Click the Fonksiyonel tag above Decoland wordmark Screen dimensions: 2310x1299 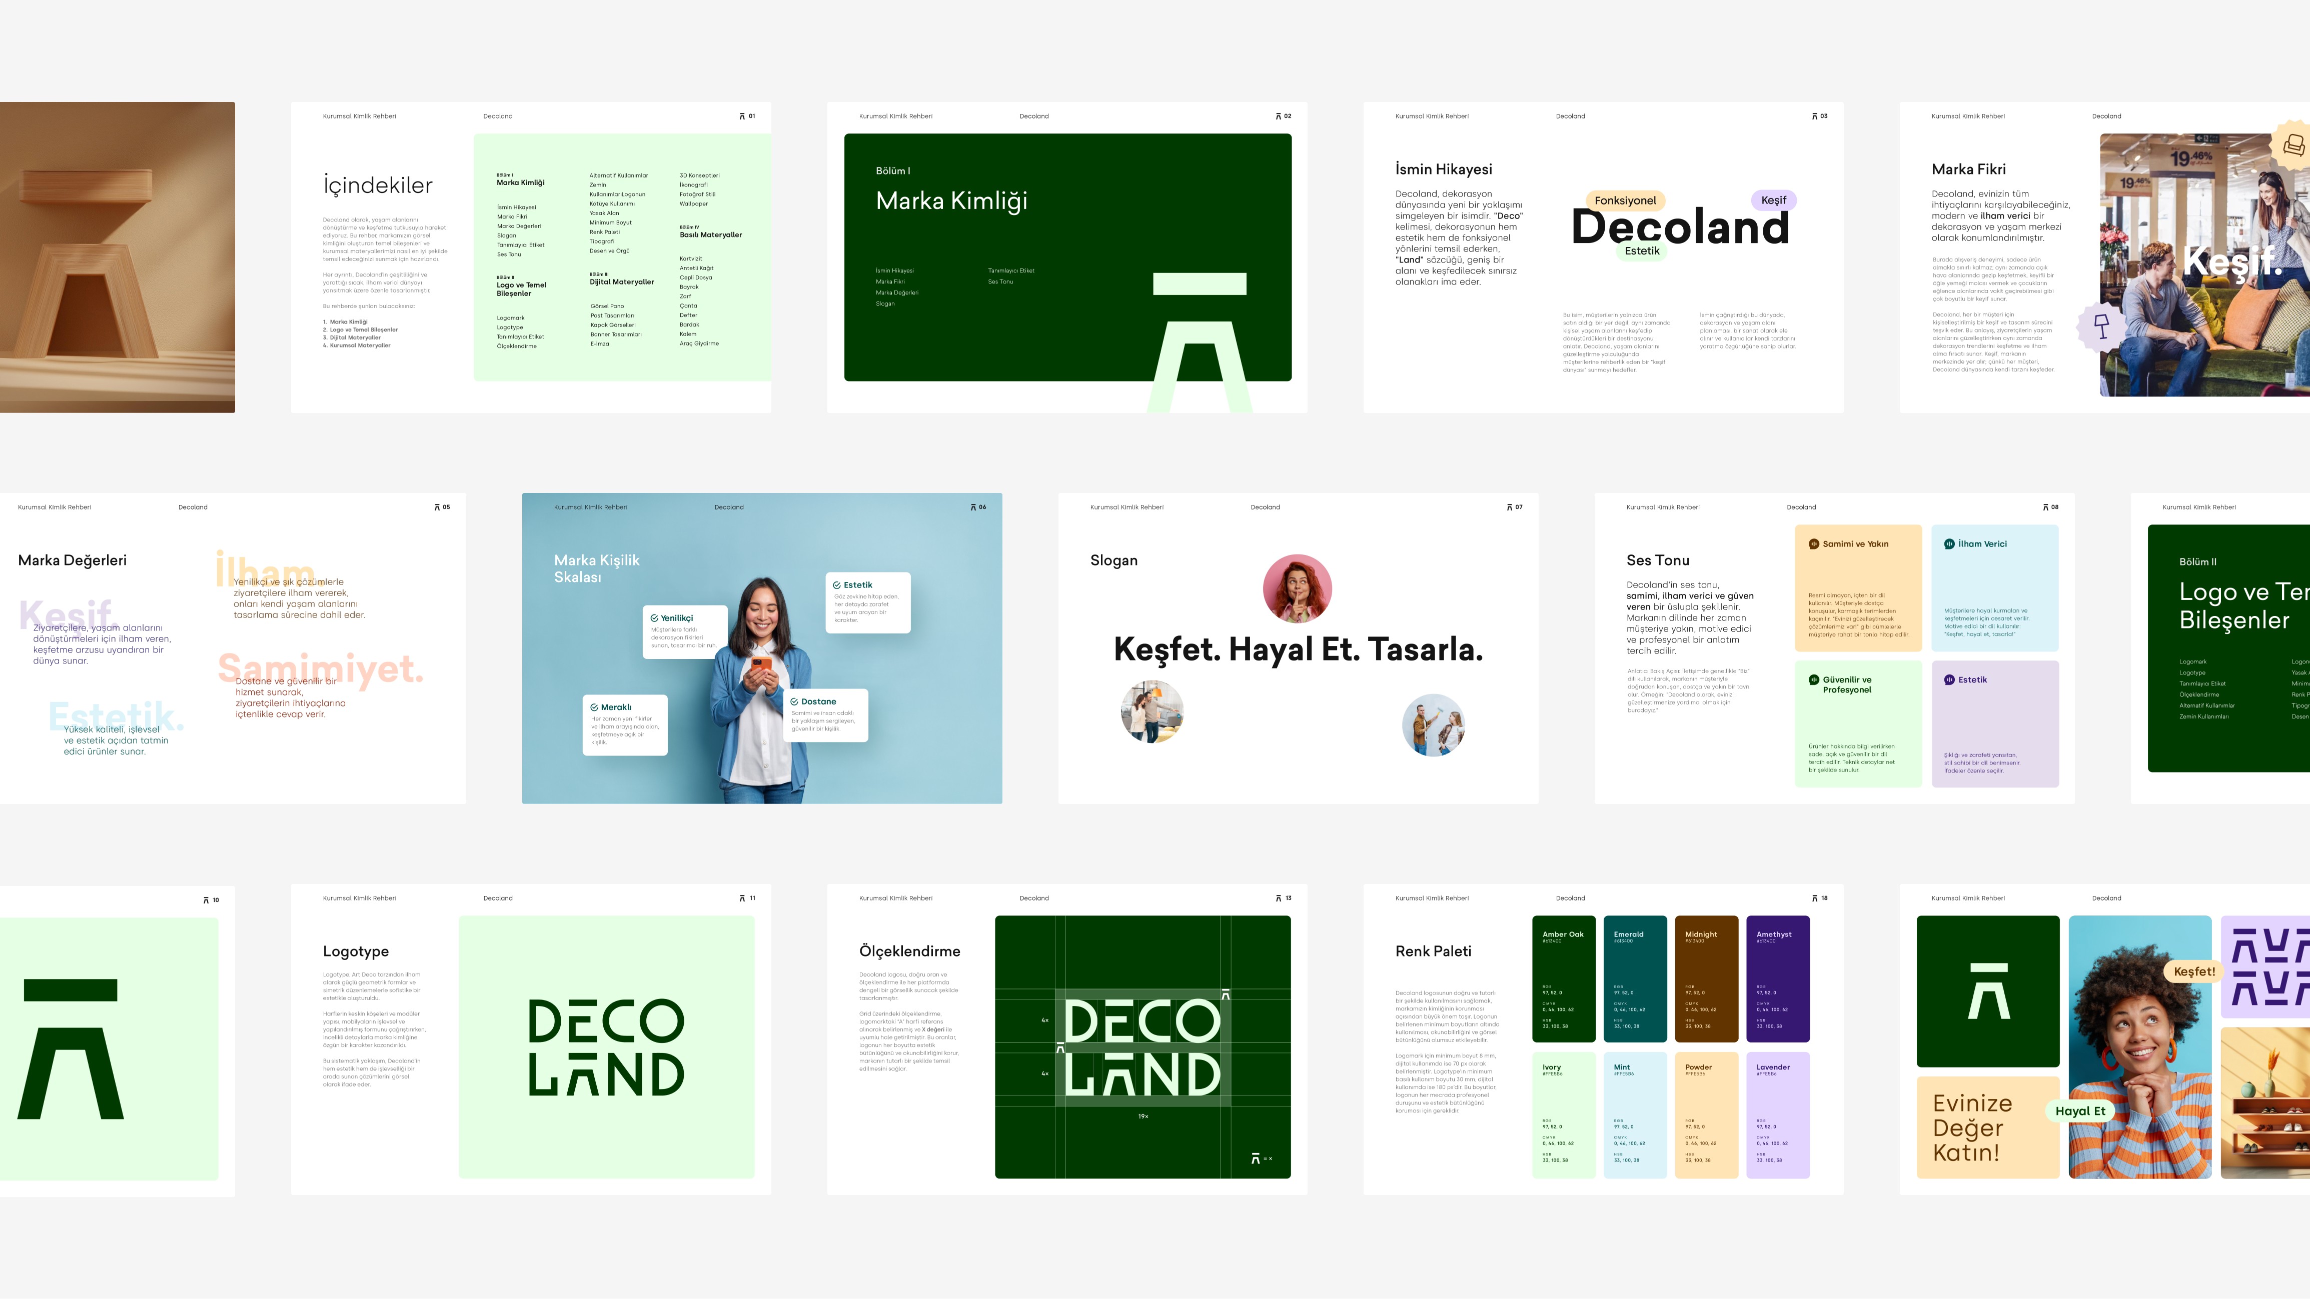point(1625,201)
